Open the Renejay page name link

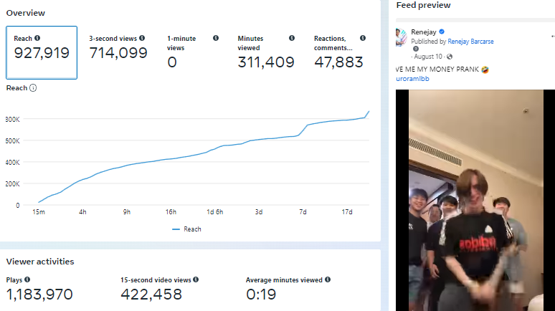coord(424,32)
